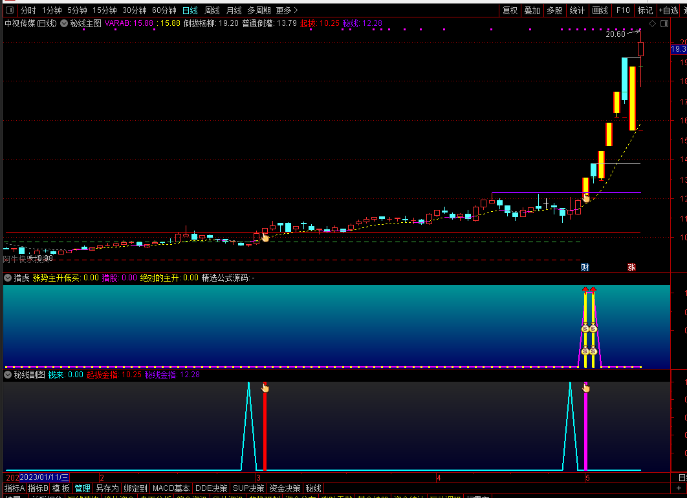Open the 画线 drawing tools
This screenshot has height=498, width=687.
600,10
